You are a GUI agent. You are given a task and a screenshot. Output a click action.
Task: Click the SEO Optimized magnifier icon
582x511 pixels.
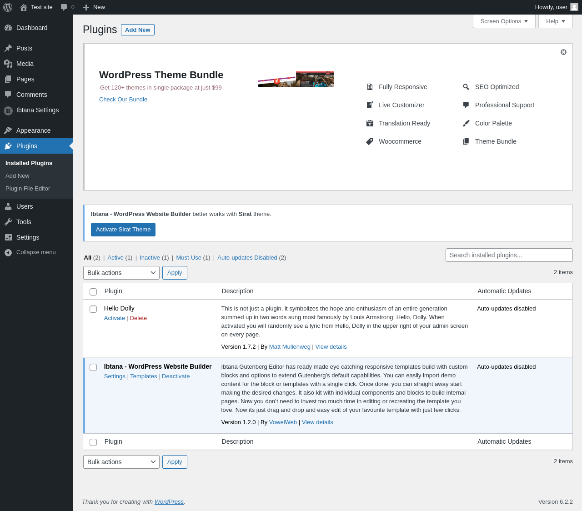(466, 87)
